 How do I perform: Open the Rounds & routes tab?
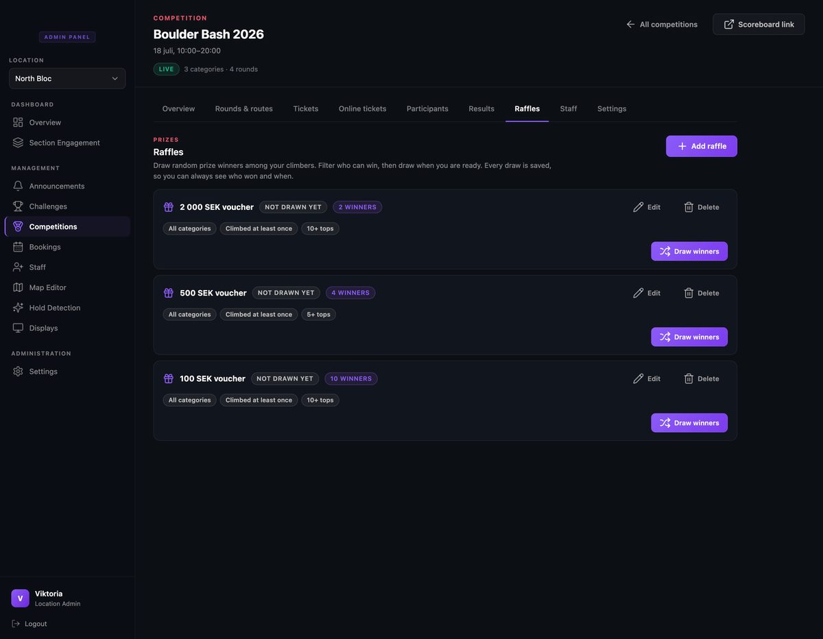pyautogui.click(x=243, y=108)
